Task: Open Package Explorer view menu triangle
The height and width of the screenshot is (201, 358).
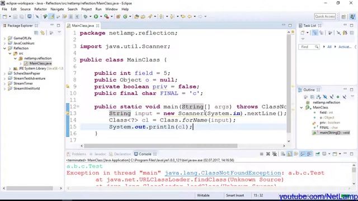Action: click(59, 33)
